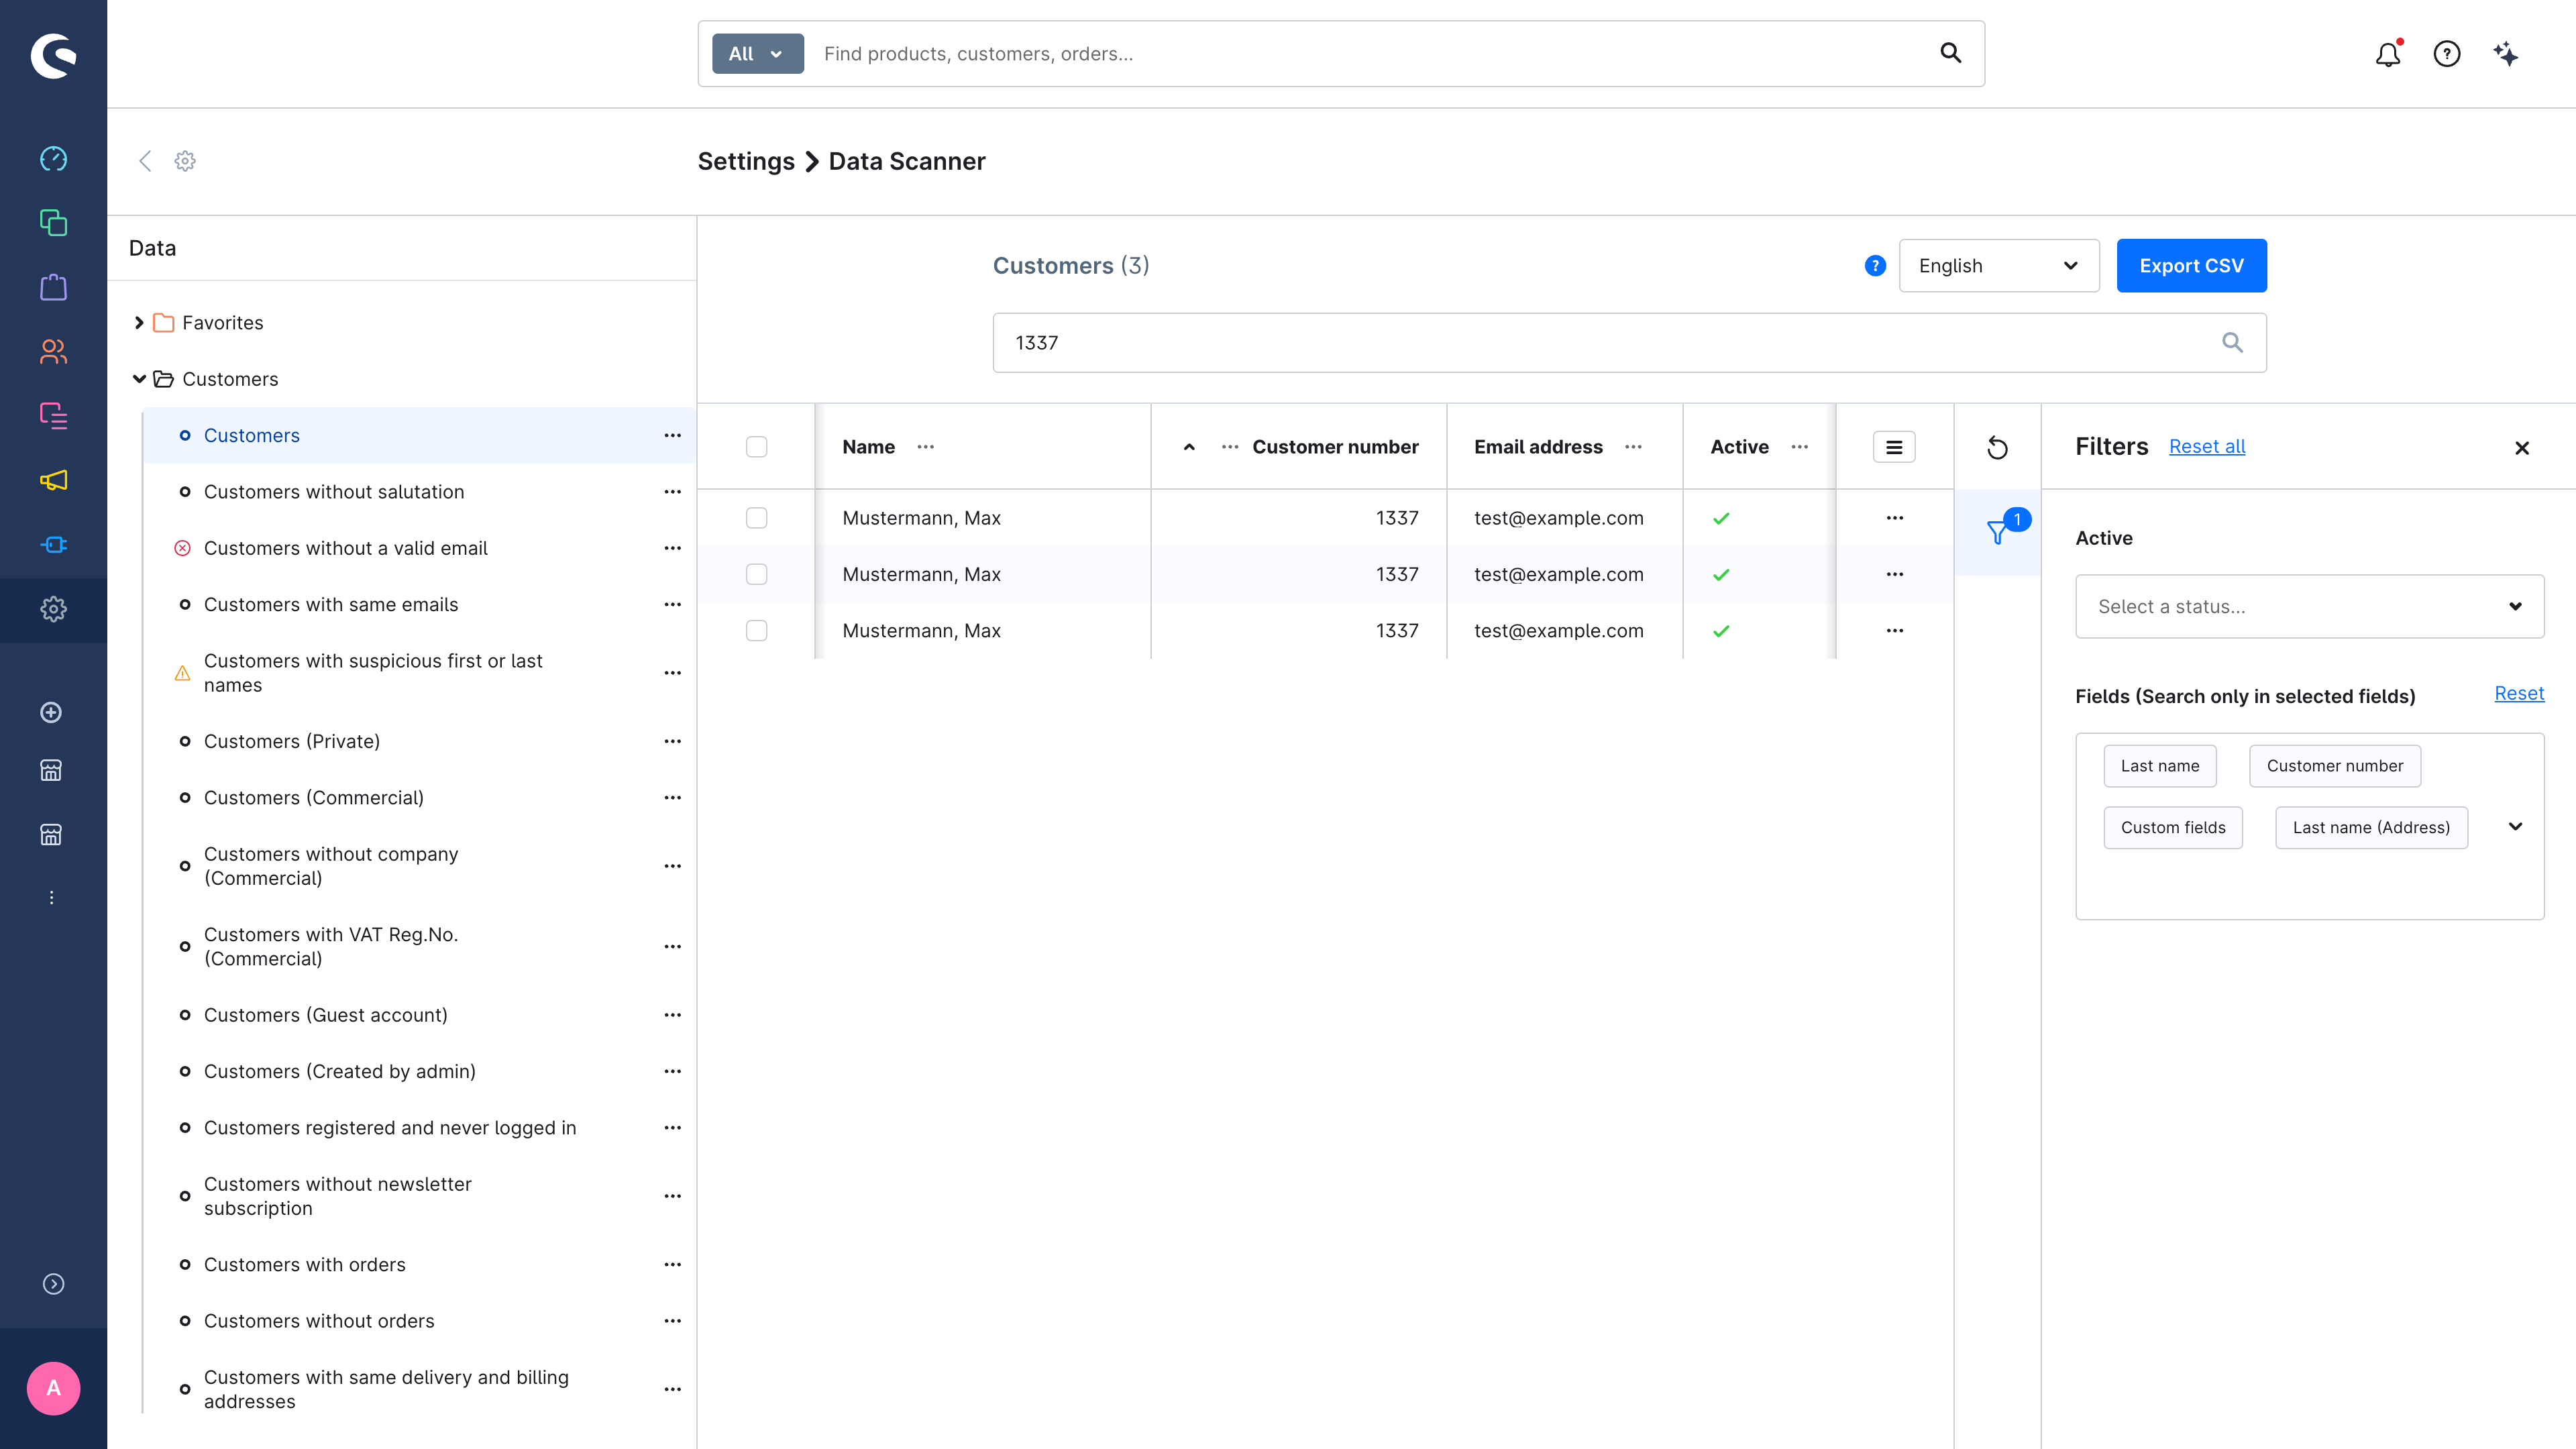Open options for Customers without orders
The height and width of the screenshot is (1449, 2576).
(x=672, y=1321)
